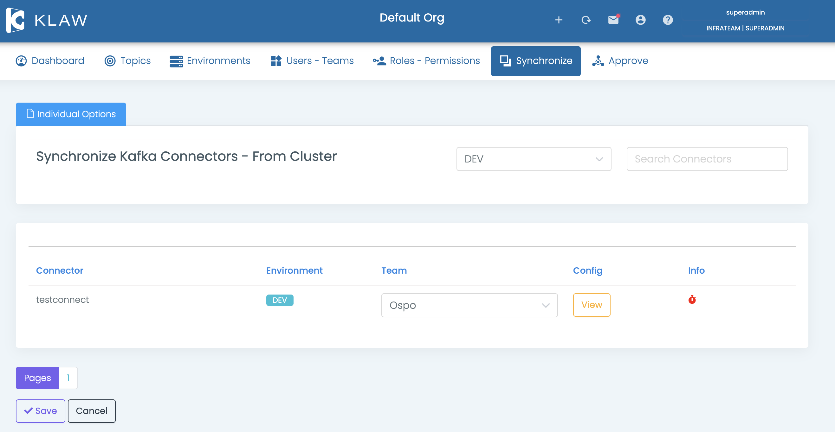Click the refresh icon in header
835x432 pixels.
[x=586, y=20]
